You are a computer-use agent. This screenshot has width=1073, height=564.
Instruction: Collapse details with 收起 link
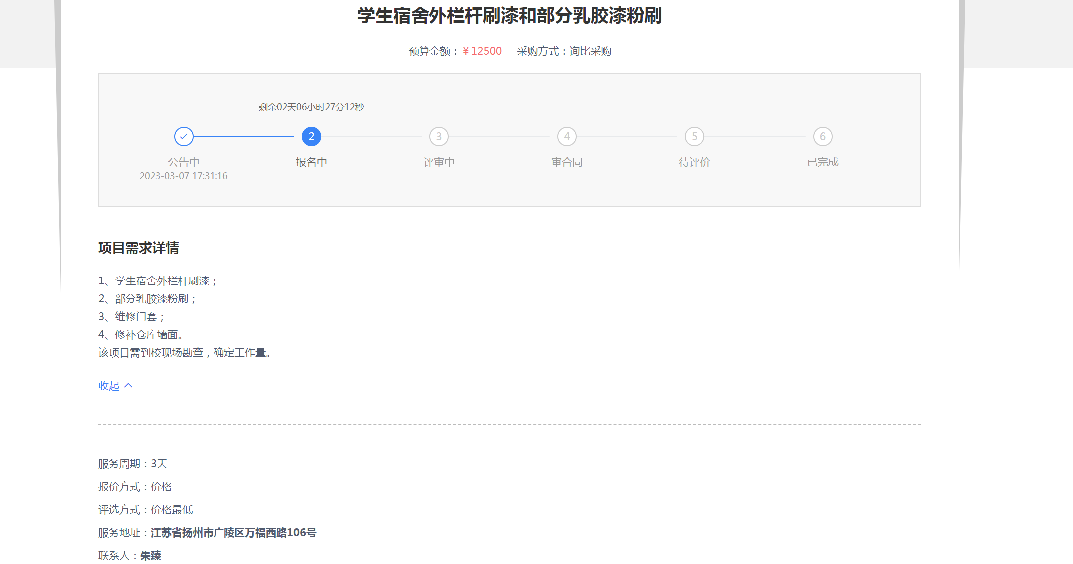pyautogui.click(x=109, y=386)
